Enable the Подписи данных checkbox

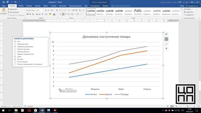click(x=15, y=49)
